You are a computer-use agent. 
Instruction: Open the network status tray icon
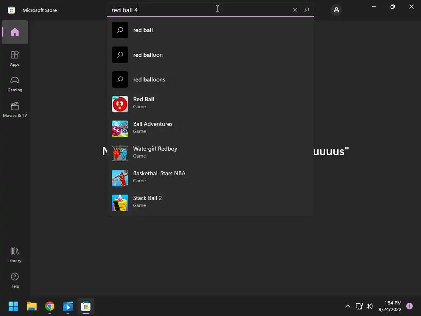point(359,306)
